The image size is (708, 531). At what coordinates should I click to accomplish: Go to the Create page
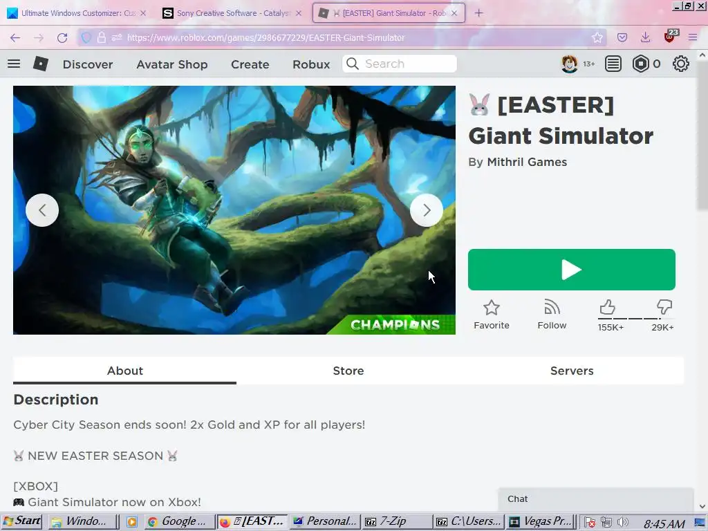coord(250,64)
